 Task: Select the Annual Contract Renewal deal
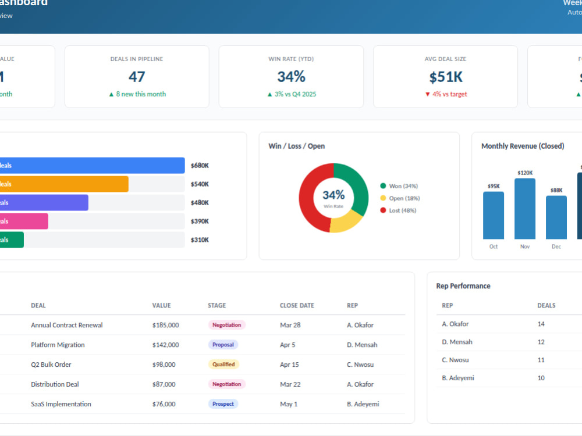(67, 325)
